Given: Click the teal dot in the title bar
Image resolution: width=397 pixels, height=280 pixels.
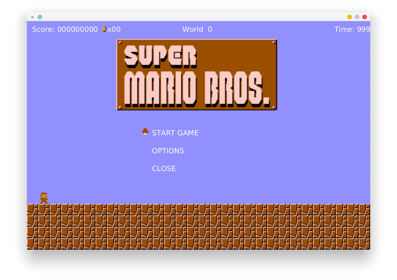Looking at the screenshot, I should pos(40,17).
